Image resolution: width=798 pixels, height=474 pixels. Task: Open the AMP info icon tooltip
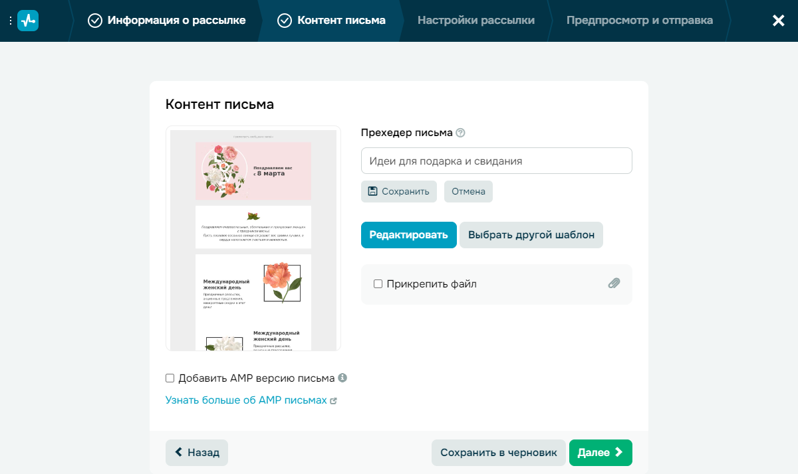tap(342, 378)
